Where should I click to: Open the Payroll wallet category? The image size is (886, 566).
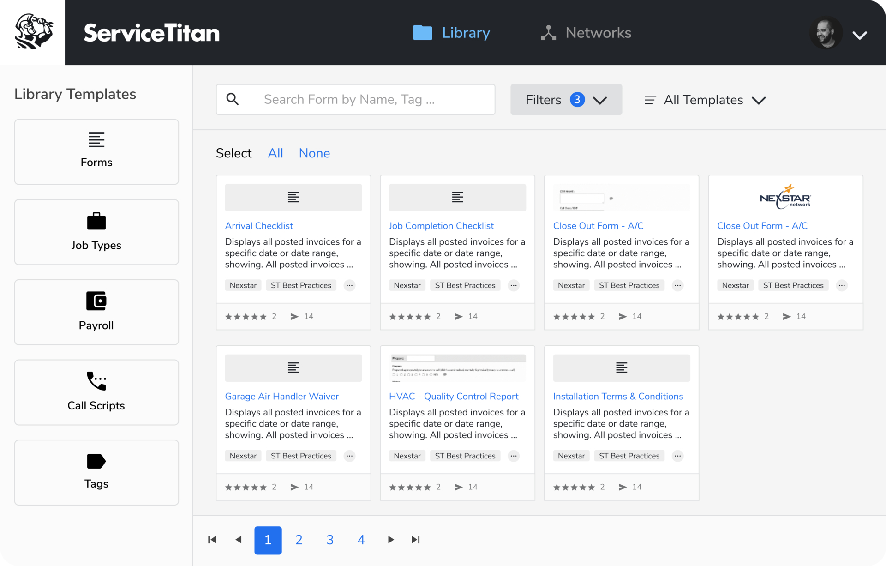pos(96,312)
